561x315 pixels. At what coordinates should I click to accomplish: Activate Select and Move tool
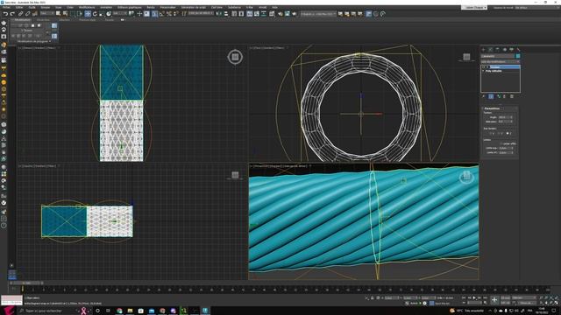tap(88, 14)
